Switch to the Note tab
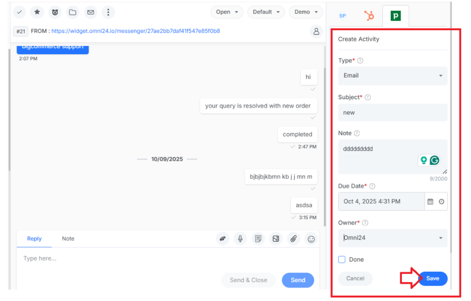This screenshot has height=301, width=471. 68,238
